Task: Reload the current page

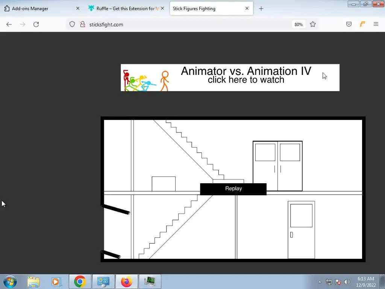Action: pos(36,24)
